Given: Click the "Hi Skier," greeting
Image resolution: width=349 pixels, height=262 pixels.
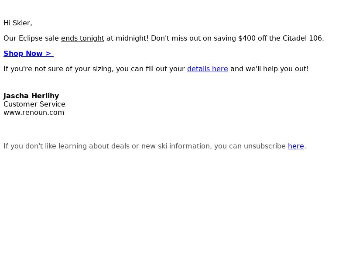Looking at the screenshot, I should [18, 23].
